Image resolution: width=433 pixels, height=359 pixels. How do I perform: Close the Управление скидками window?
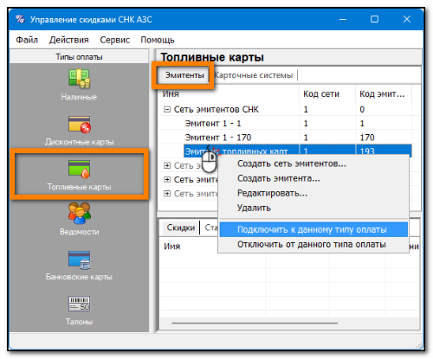(x=407, y=19)
